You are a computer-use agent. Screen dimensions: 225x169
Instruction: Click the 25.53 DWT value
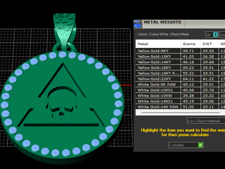208,51
